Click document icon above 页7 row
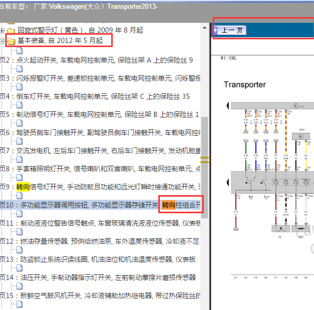 click(x=20, y=141)
